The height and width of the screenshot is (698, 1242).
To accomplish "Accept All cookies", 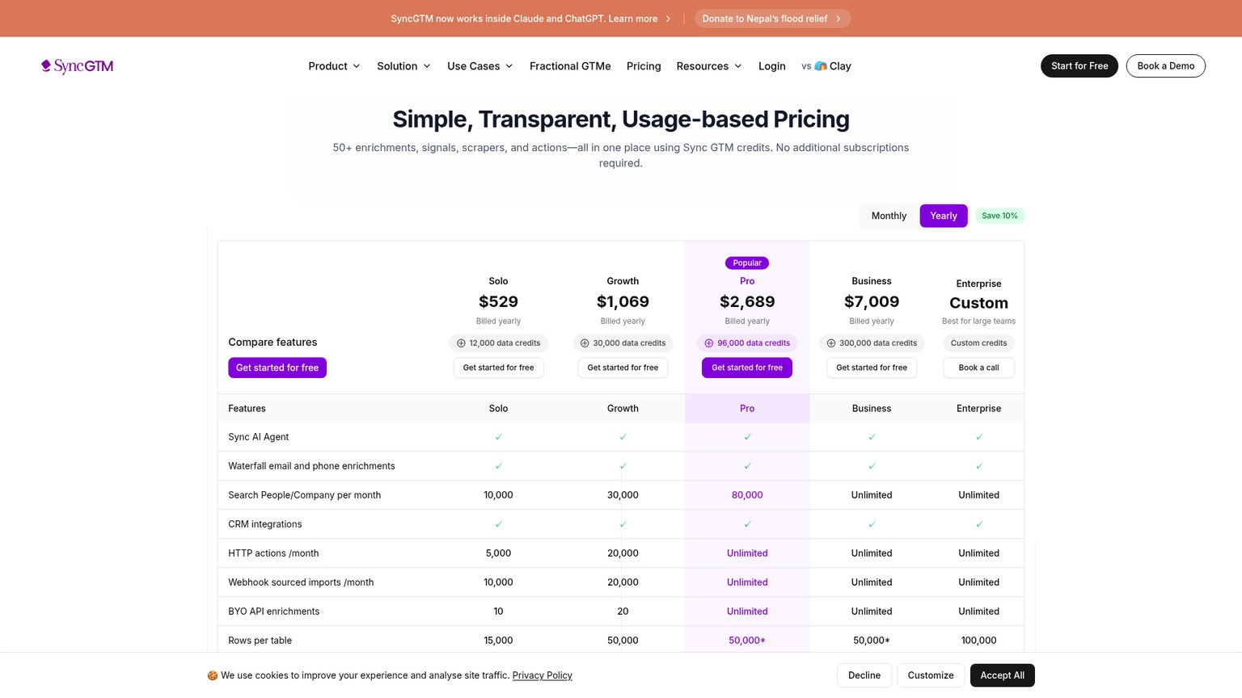I will pyautogui.click(x=1002, y=675).
